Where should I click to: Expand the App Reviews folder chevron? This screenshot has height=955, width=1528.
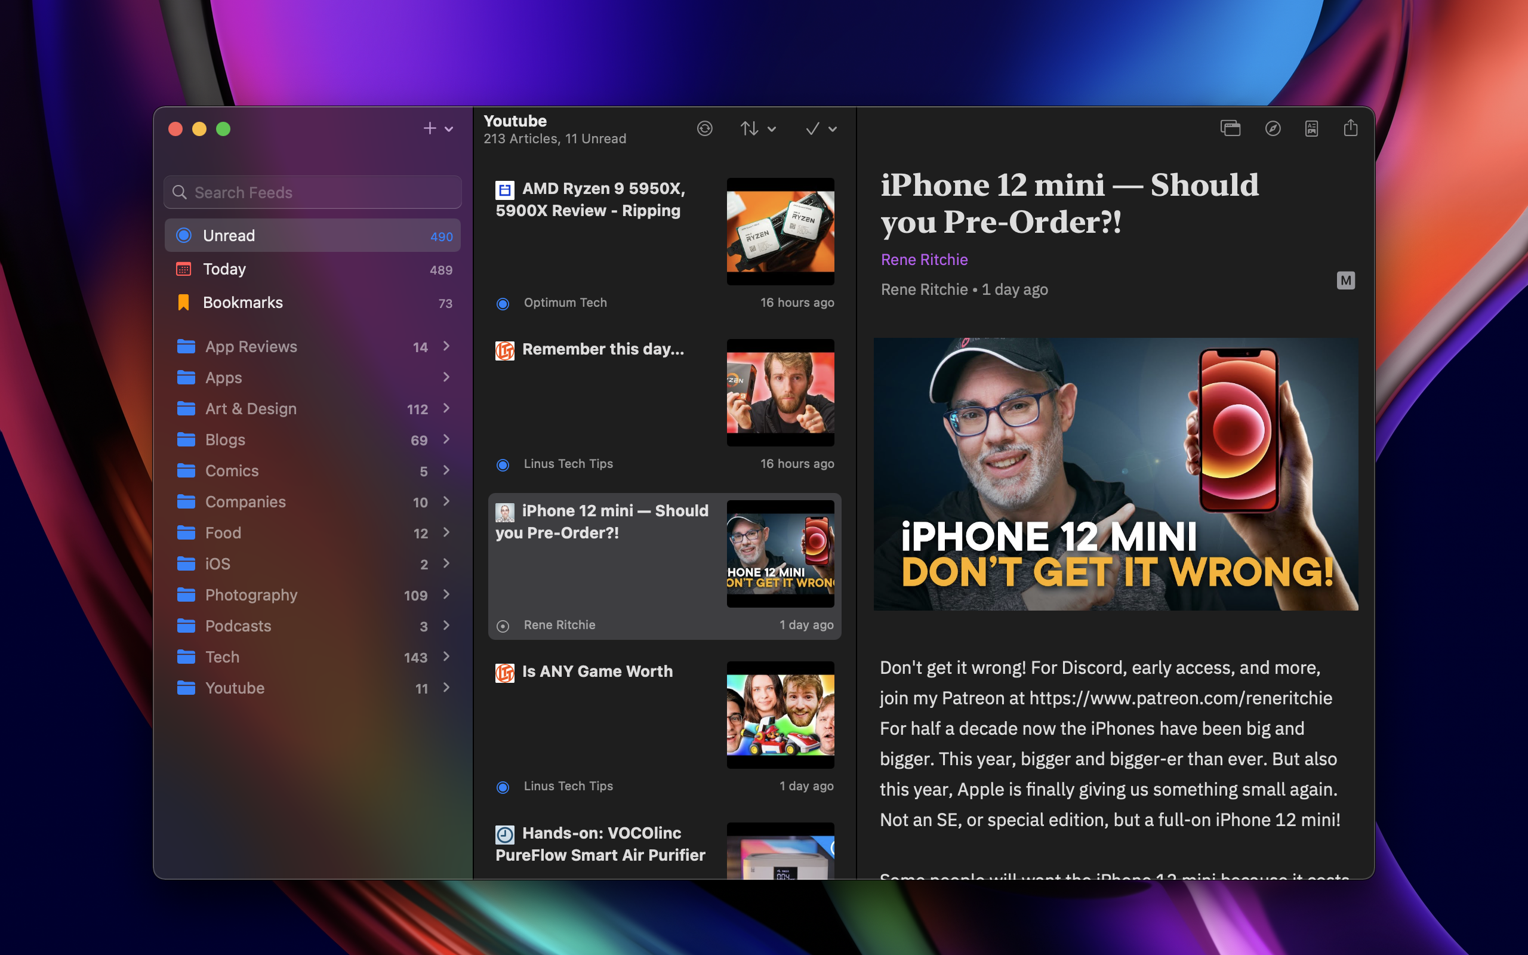point(446,346)
